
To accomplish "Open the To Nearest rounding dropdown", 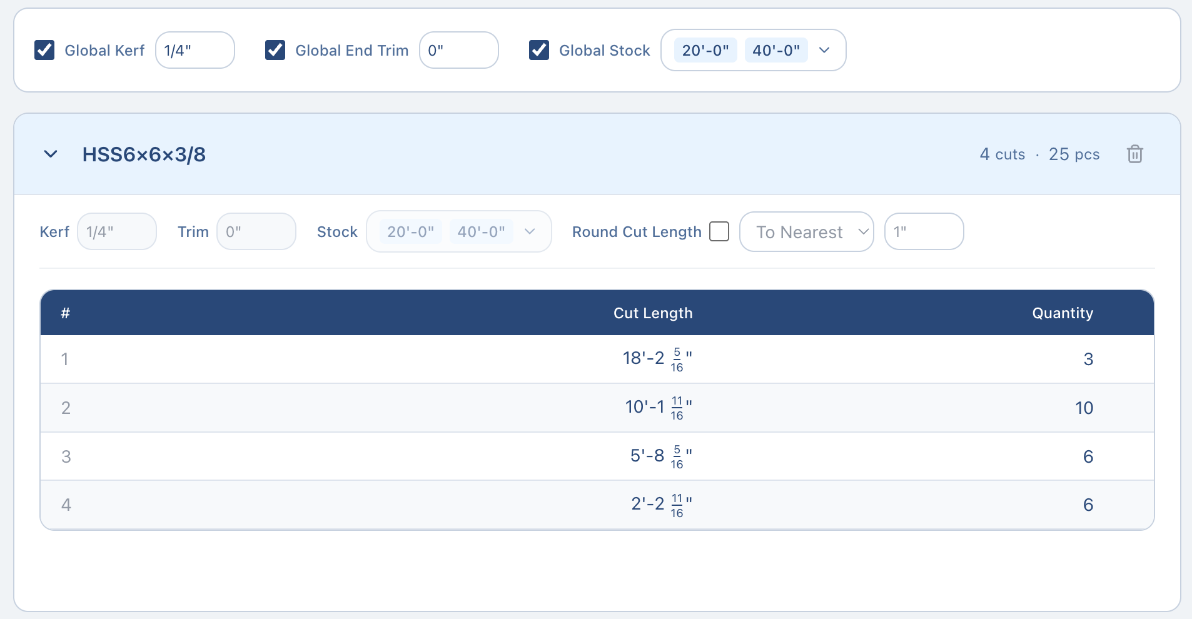I will (x=806, y=232).
